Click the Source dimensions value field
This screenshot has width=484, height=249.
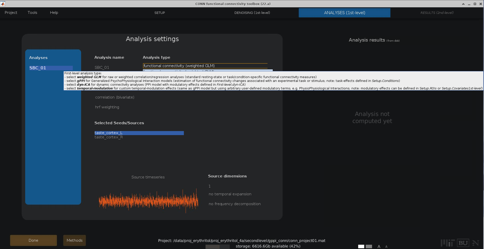(x=210, y=186)
